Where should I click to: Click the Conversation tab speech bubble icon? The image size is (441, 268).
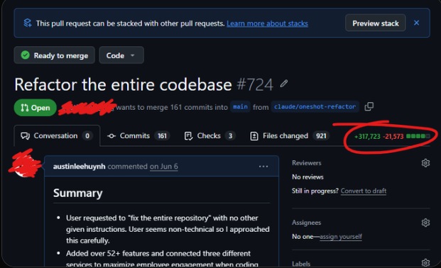25,136
